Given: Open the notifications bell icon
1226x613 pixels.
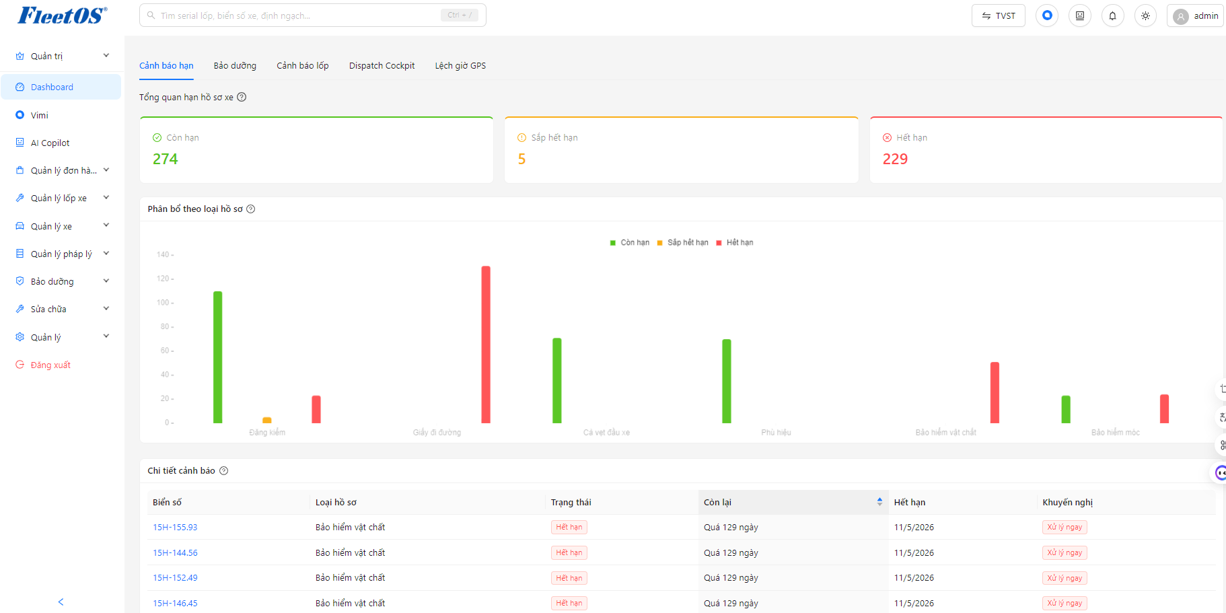Looking at the screenshot, I should click(1112, 15).
